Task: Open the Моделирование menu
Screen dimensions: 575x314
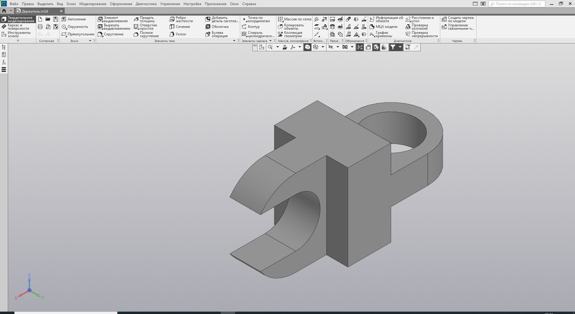Action: [93, 4]
